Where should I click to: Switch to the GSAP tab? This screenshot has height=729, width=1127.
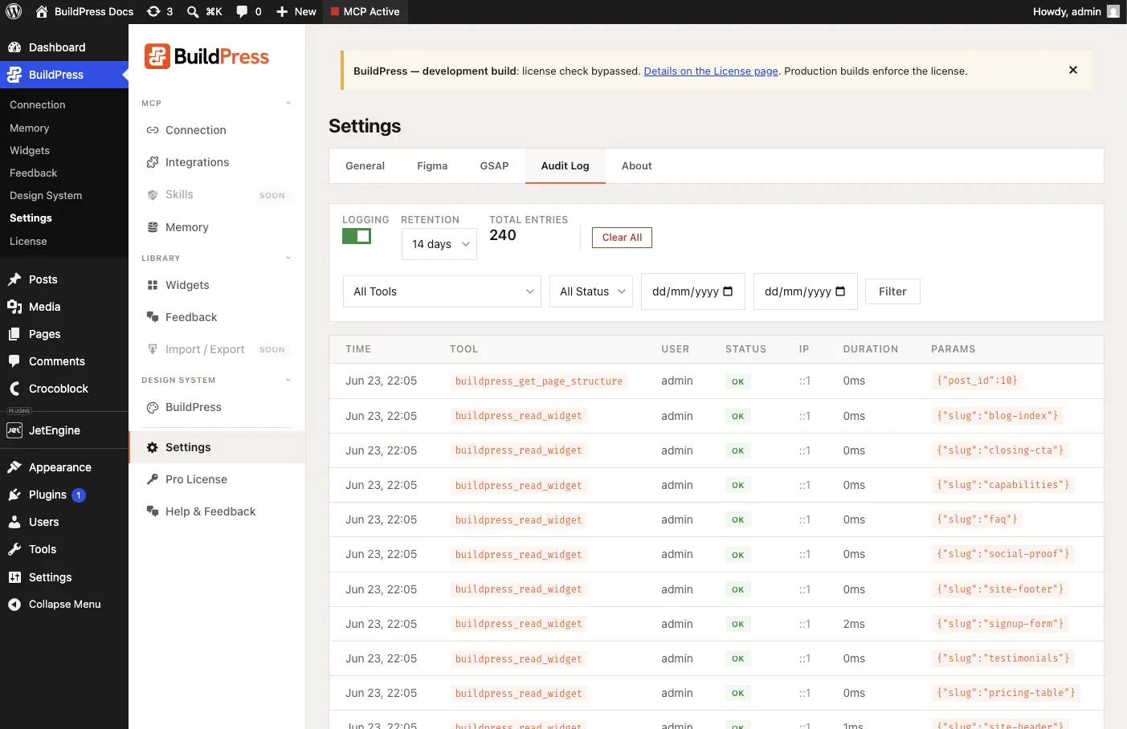pos(494,166)
